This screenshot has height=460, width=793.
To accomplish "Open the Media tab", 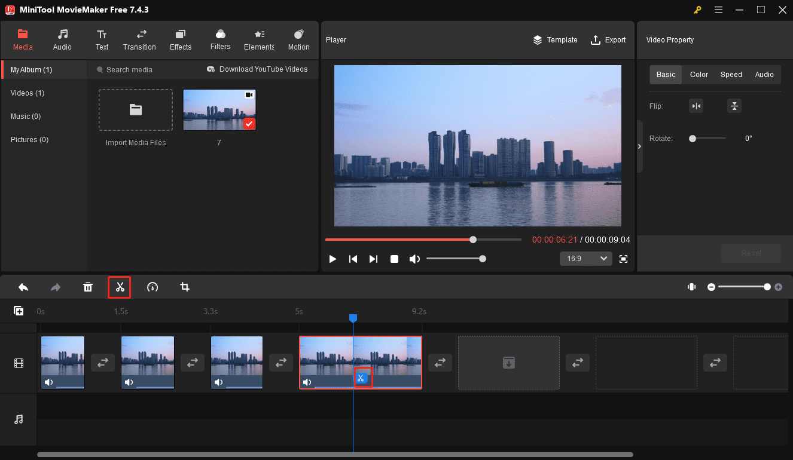I will click(23, 39).
